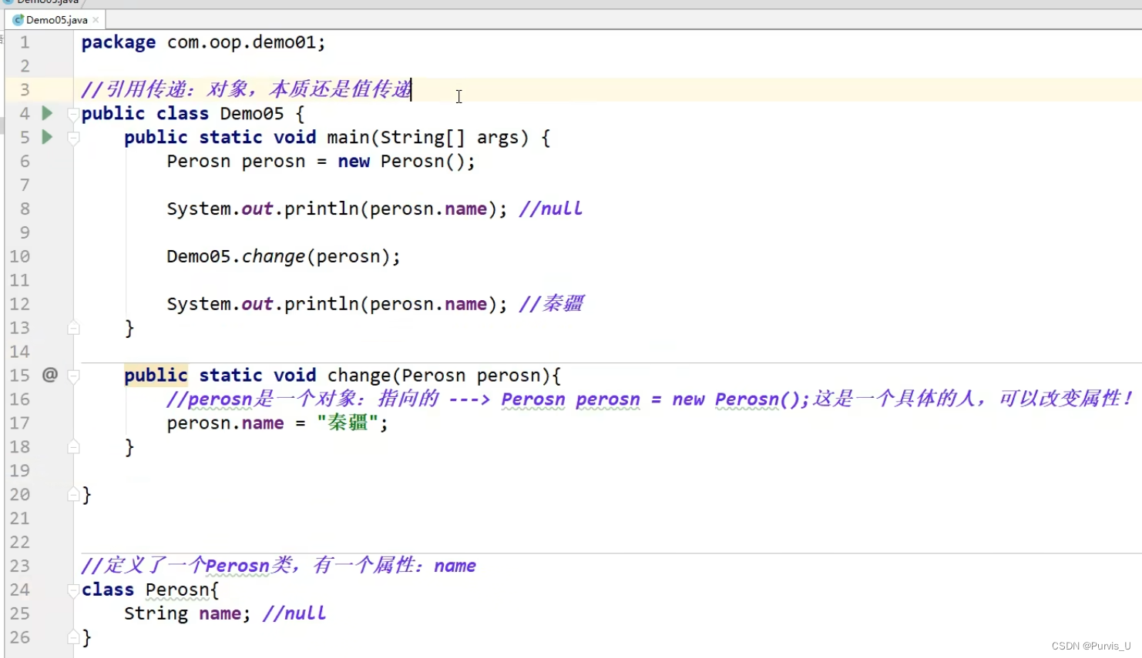Viewport: 1142px width, 658px height.
Task: Click comment '//定义了一个Perosn类，有一个属性：name'
Action: [x=279, y=566]
